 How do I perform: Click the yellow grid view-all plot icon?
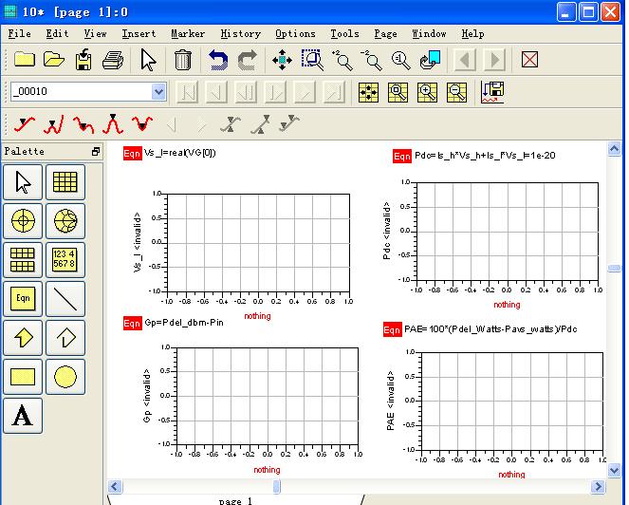pyautogui.click(x=368, y=92)
